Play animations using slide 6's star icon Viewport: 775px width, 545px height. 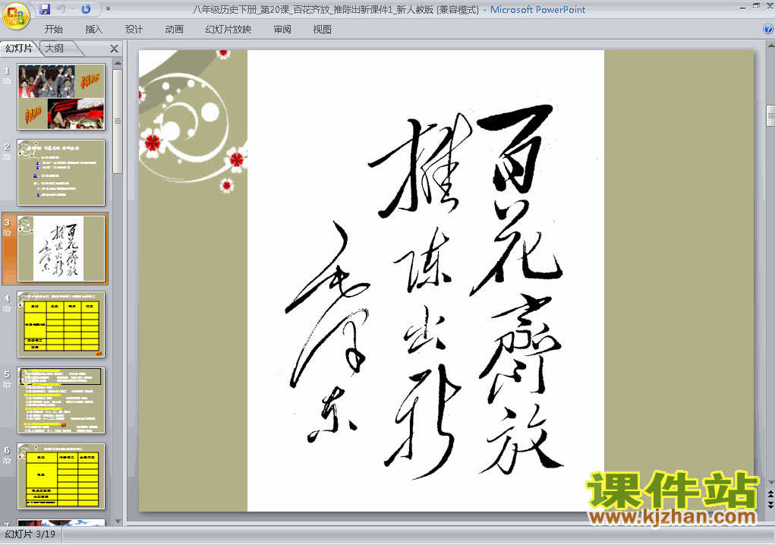[x=7, y=461]
